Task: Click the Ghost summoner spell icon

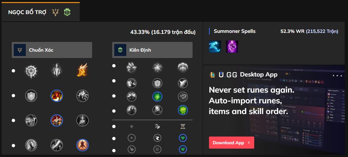Action: (215, 47)
